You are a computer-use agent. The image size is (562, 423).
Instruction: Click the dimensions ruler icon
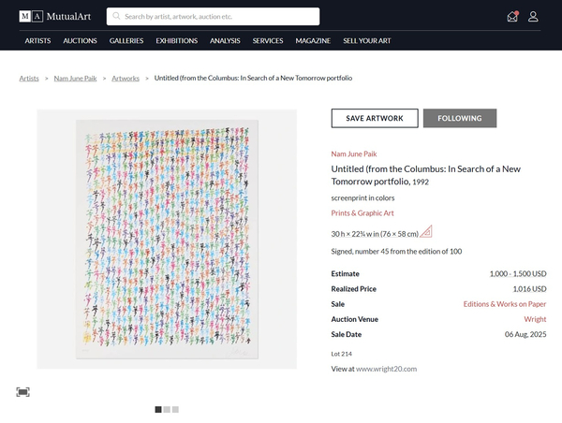pyautogui.click(x=426, y=232)
